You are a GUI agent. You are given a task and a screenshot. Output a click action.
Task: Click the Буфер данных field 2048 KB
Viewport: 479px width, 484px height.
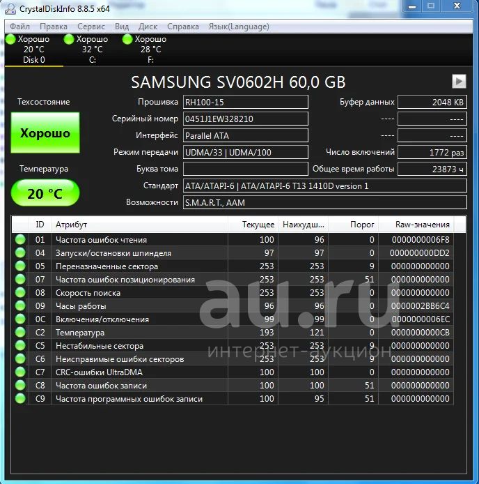pos(432,103)
